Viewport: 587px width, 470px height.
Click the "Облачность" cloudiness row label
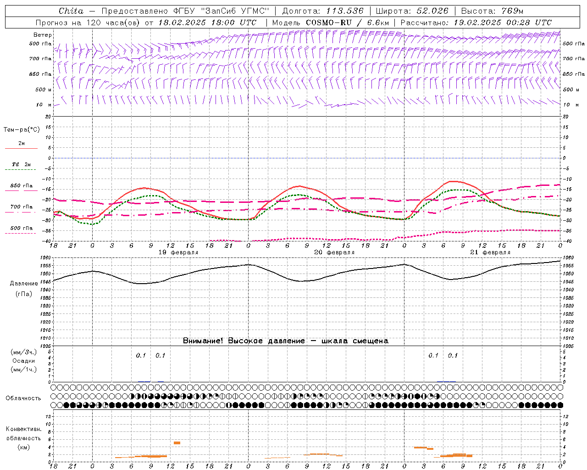point(23,398)
